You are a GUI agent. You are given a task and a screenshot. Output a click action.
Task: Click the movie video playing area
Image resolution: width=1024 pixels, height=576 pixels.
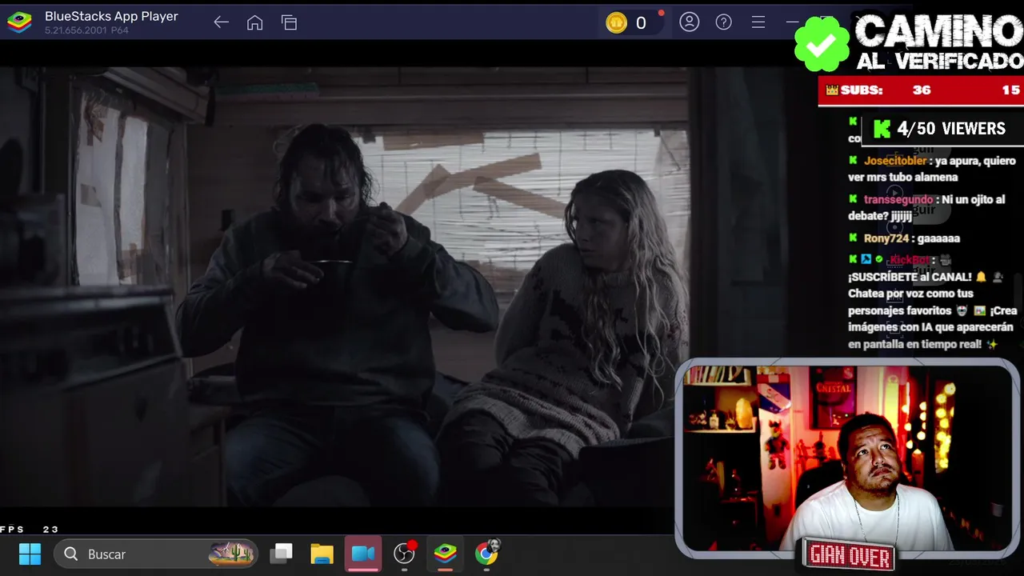click(344, 286)
